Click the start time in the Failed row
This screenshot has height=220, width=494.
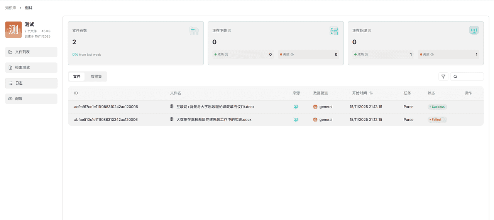pyautogui.click(x=366, y=120)
